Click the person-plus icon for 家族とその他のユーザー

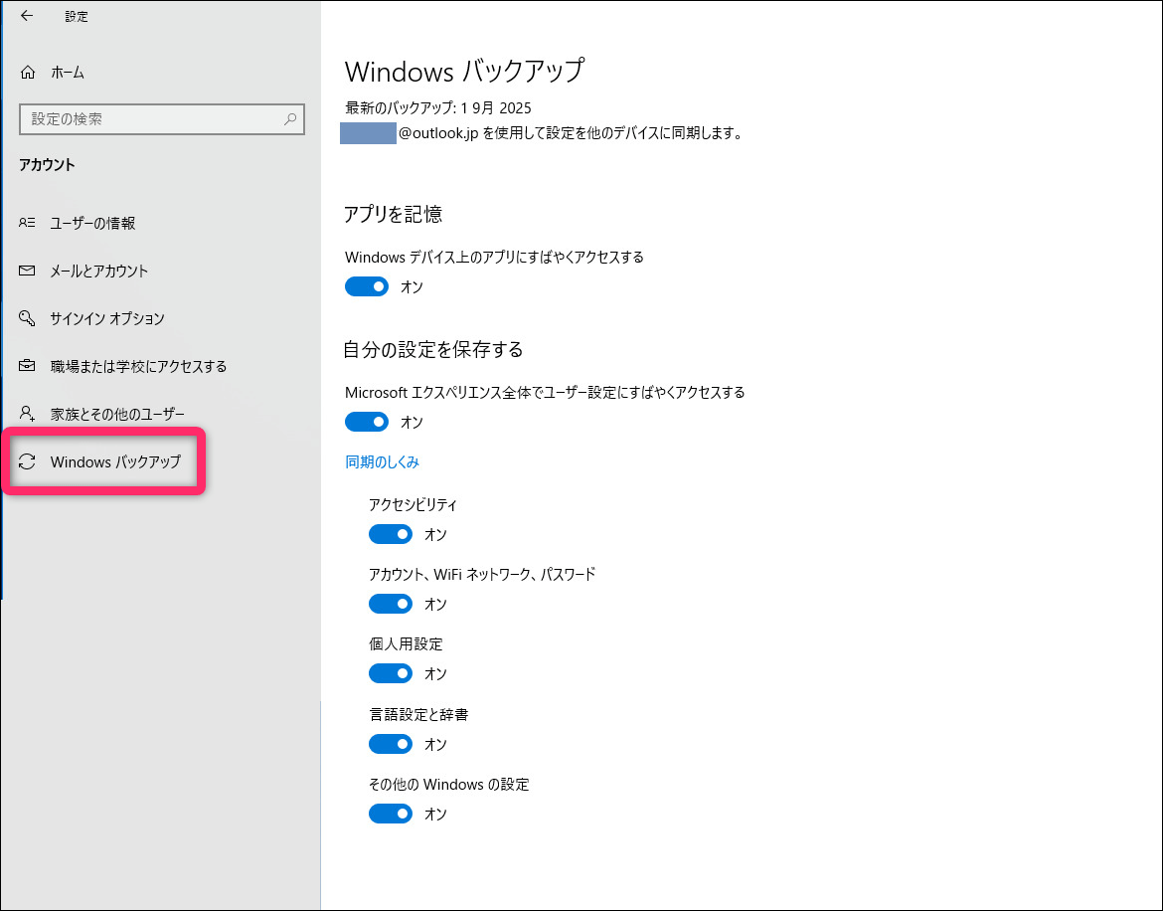pyautogui.click(x=27, y=413)
